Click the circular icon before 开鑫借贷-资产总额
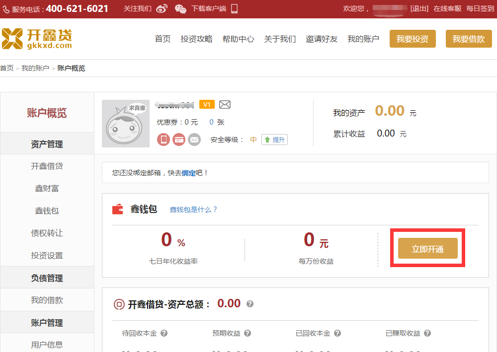497x352 pixels. tap(119, 304)
